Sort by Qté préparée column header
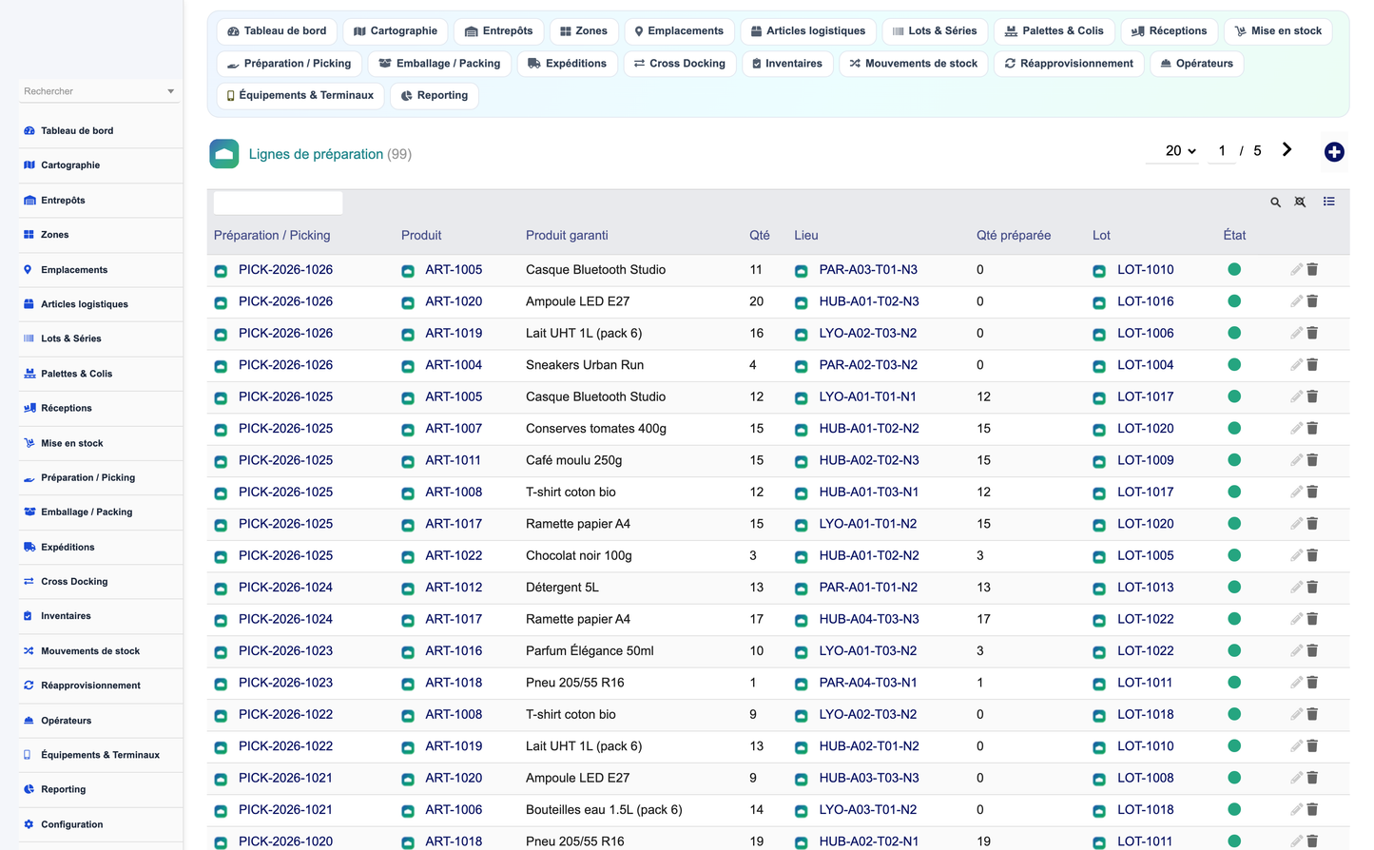 pyautogui.click(x=1014, y=236)
